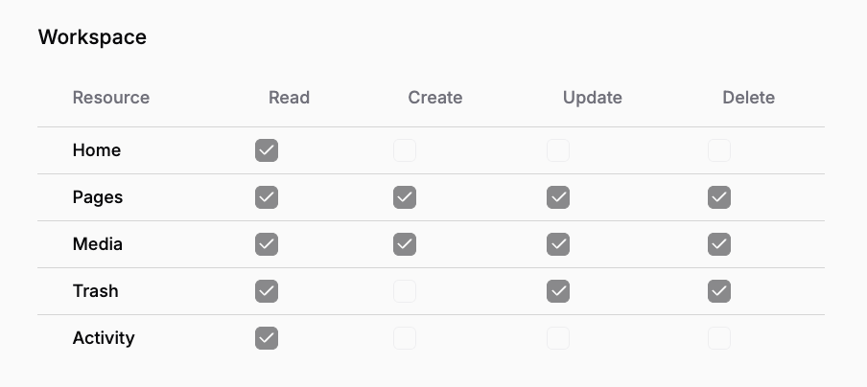Enable Delete permission for Activity
Viewport: 867px width, 387px height.
click(719, 338)
